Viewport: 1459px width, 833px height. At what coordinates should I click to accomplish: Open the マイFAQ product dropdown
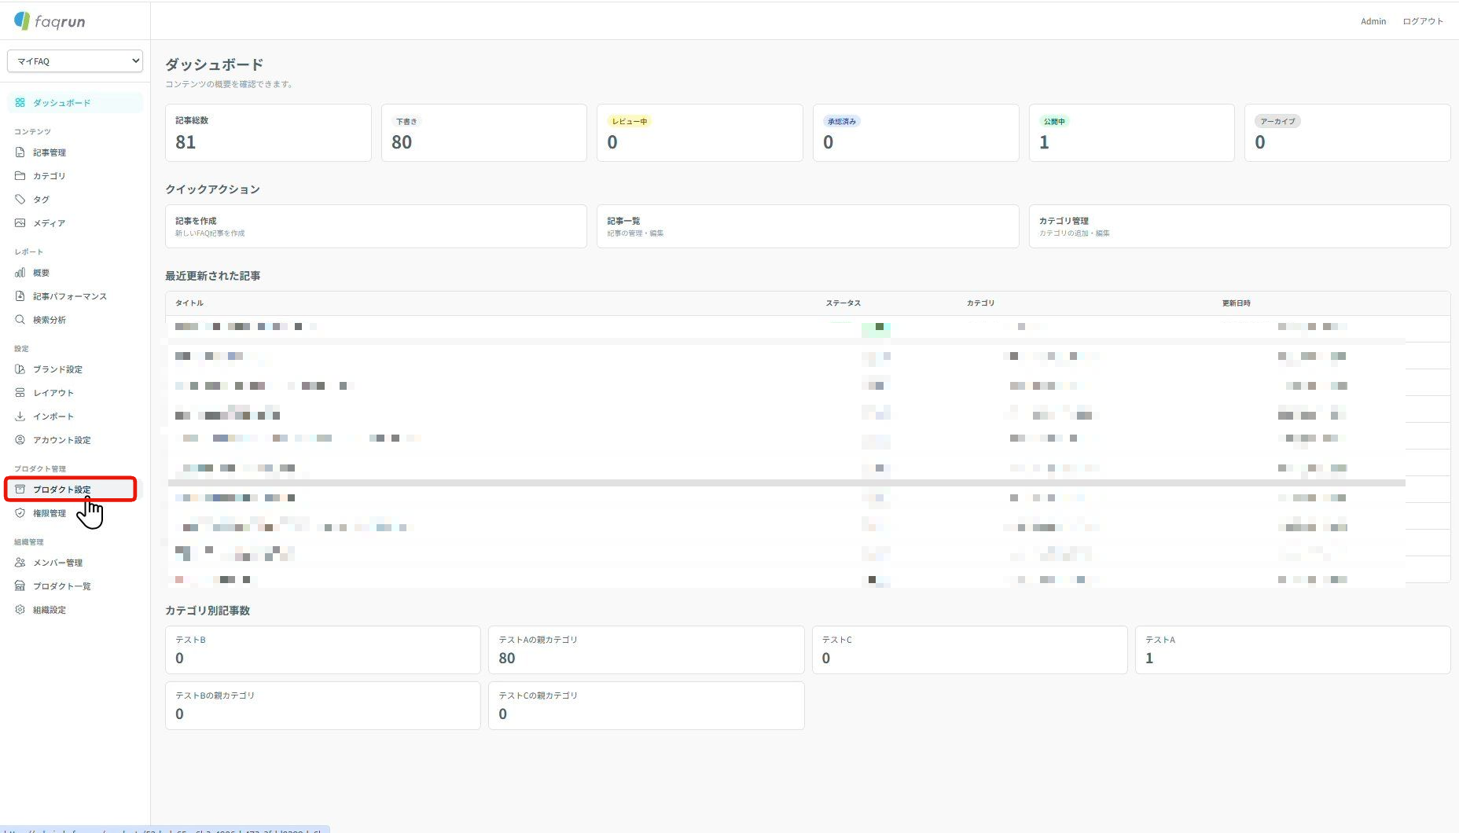pyautogui.click(x=75, y=61)
